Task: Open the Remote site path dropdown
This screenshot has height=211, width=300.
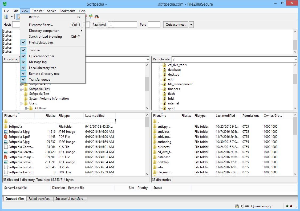Action: [x=295, y=60]
